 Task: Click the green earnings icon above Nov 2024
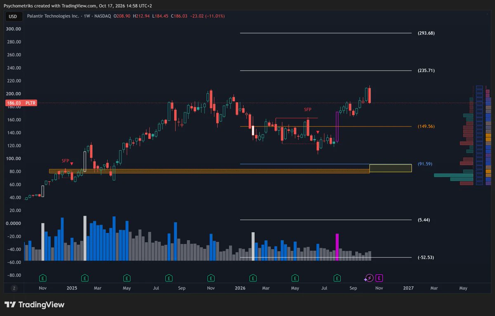tap(42, 278)
